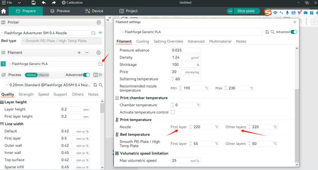
Task: Enable Activate temperature control checkbox
Action: (x=173, y=112)
